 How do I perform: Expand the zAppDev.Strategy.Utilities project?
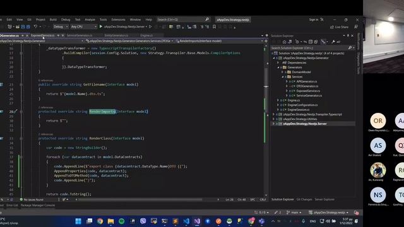coord(273,119)
